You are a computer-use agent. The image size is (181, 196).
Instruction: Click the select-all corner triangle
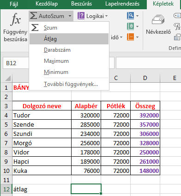(x=7, y=78)
